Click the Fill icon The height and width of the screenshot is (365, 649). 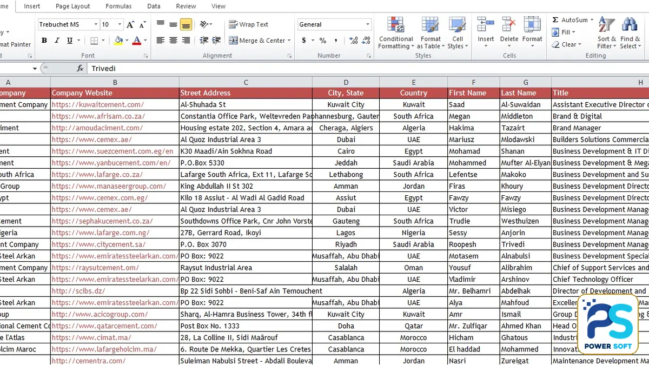[x=555, y=32]
